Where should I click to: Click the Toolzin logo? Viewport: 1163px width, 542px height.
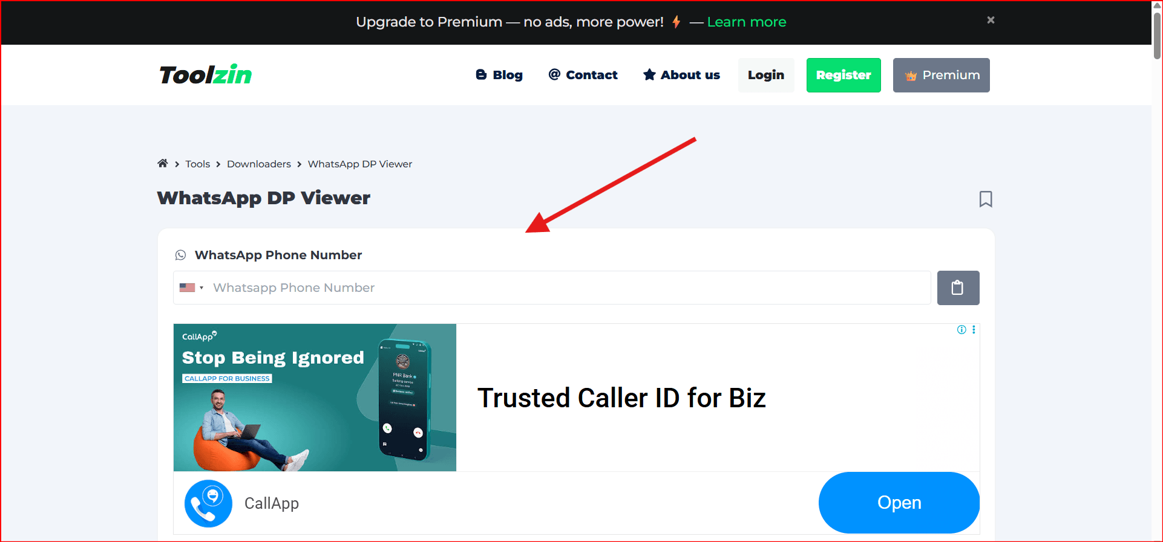click(x=206, y=75)
